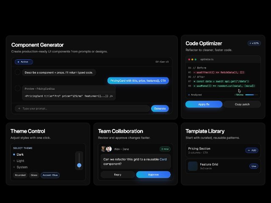Click the PricingCard prompt chat bubble
Image resolution: width=271 pixels, height=203 pixels.
click(x=138, y=81)
